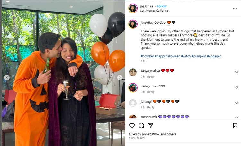The height and width of the screenshot is (146, 241).
Task: Reply to tanya_mallya's comment
Action: click(151, 77)
